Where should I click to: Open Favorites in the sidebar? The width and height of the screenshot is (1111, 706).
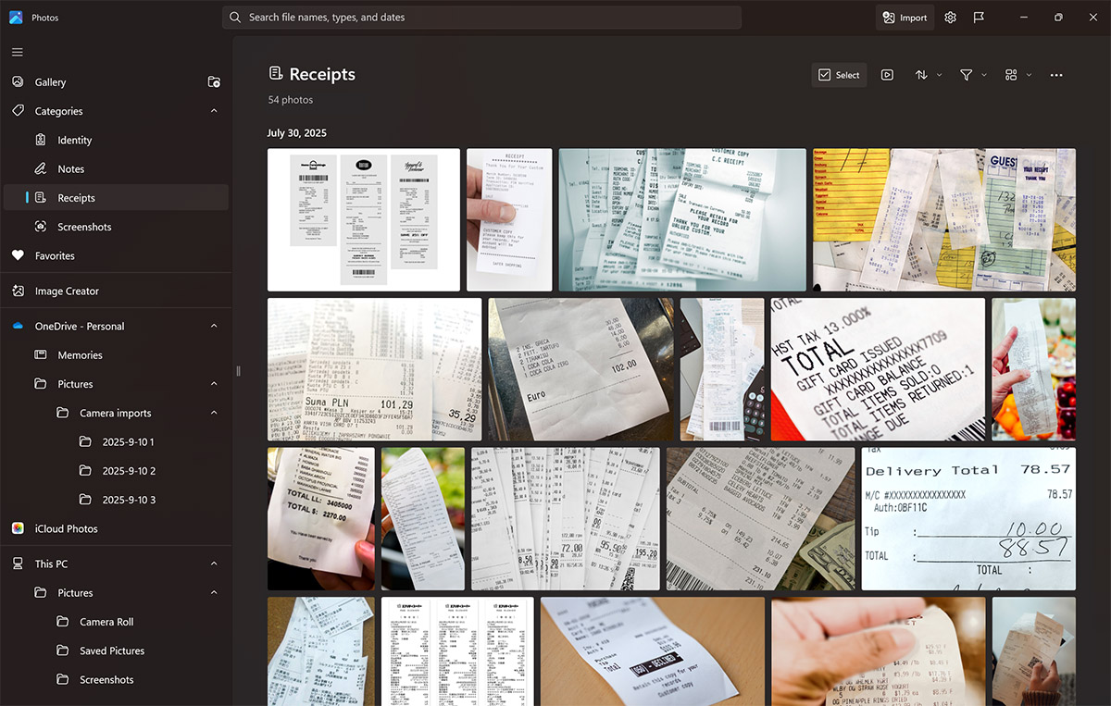(x=55, y=255)
